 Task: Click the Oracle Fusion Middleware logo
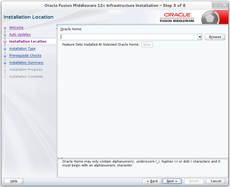pyautogui.click(x=177, y=18)
